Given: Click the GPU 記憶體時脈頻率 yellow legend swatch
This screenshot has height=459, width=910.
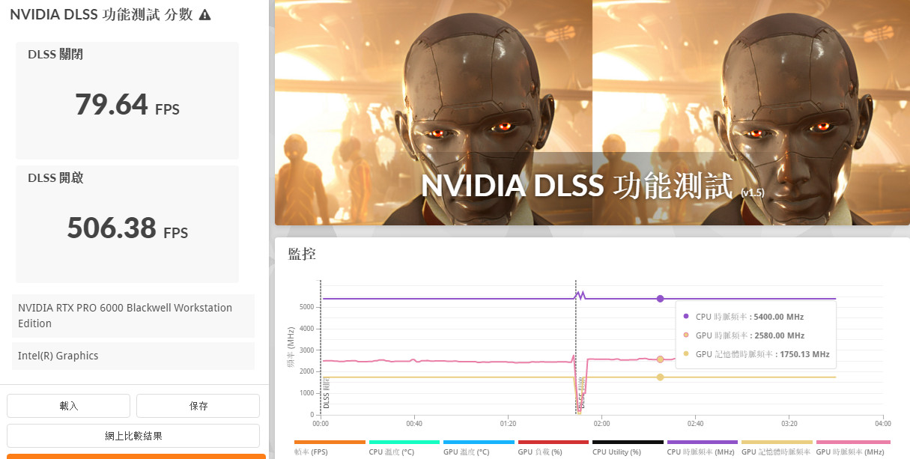Looking at the screenshot, I should [777, 443].
